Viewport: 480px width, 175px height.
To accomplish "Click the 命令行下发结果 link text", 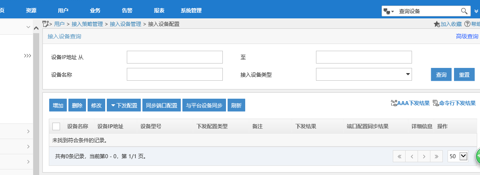I will [457, 103].
